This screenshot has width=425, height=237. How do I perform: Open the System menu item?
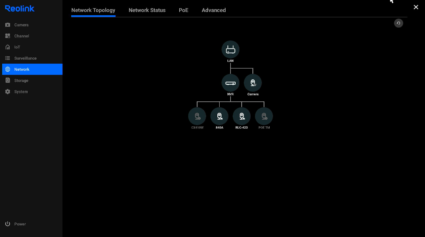tap(32, 91)
